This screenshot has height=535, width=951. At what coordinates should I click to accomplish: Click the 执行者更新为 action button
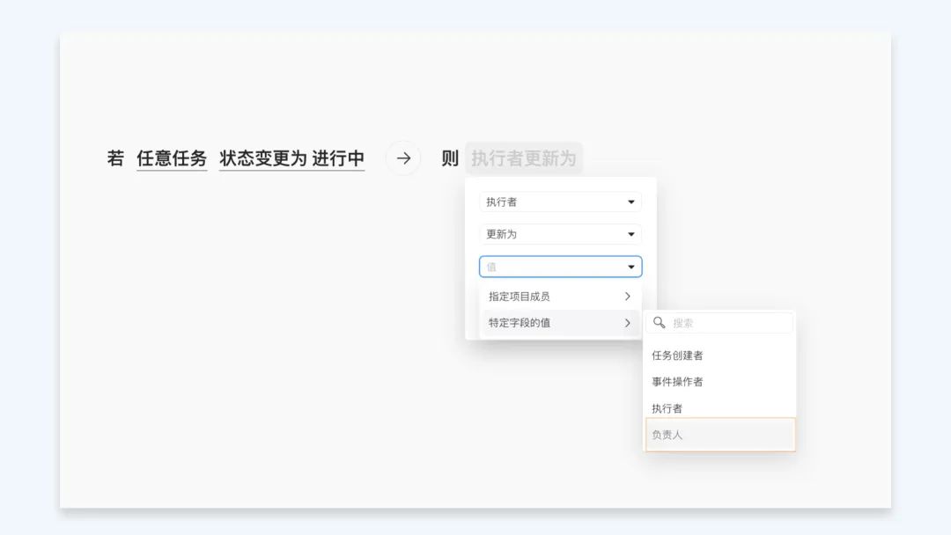(523, 158)
